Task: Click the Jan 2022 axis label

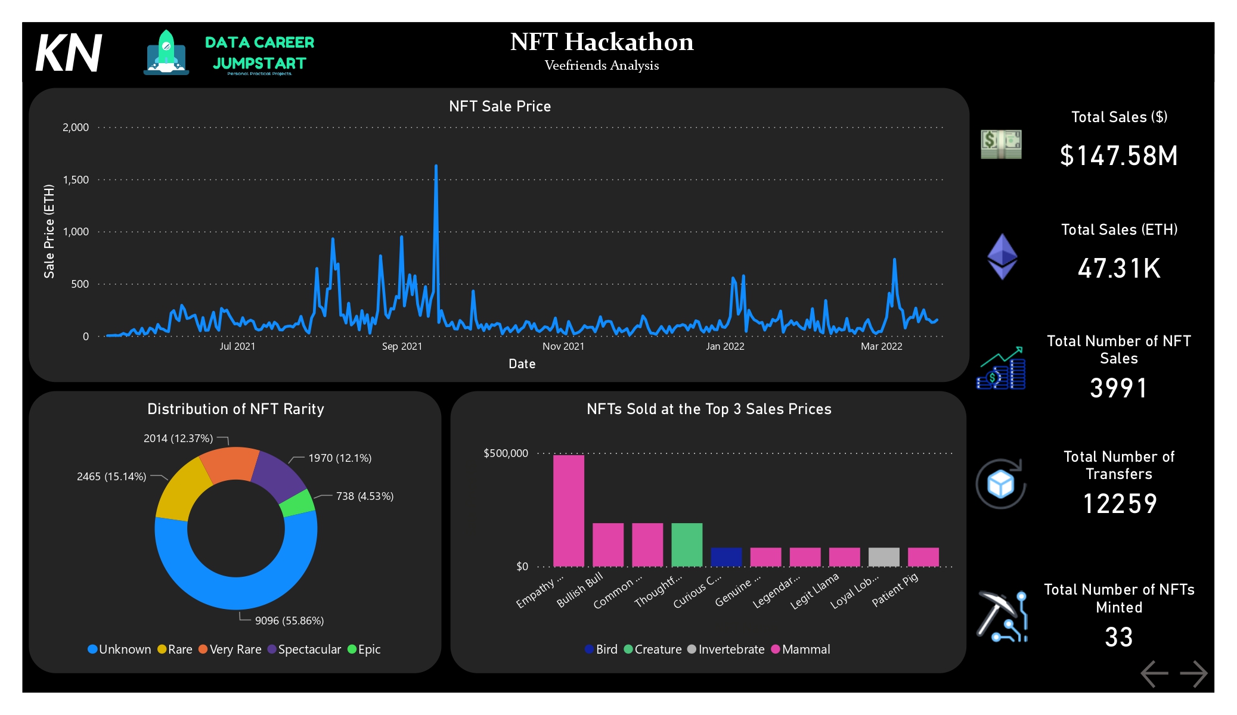Action: click(x=725, y=347)
